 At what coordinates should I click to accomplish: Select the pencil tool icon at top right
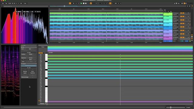175,3
